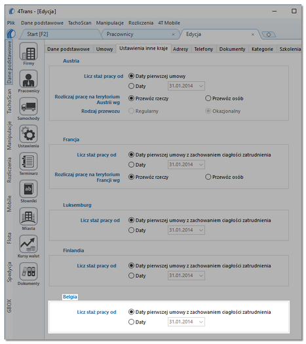Select Daty radio button under Belgia
The image size is (306, 344).
(131, 322)
